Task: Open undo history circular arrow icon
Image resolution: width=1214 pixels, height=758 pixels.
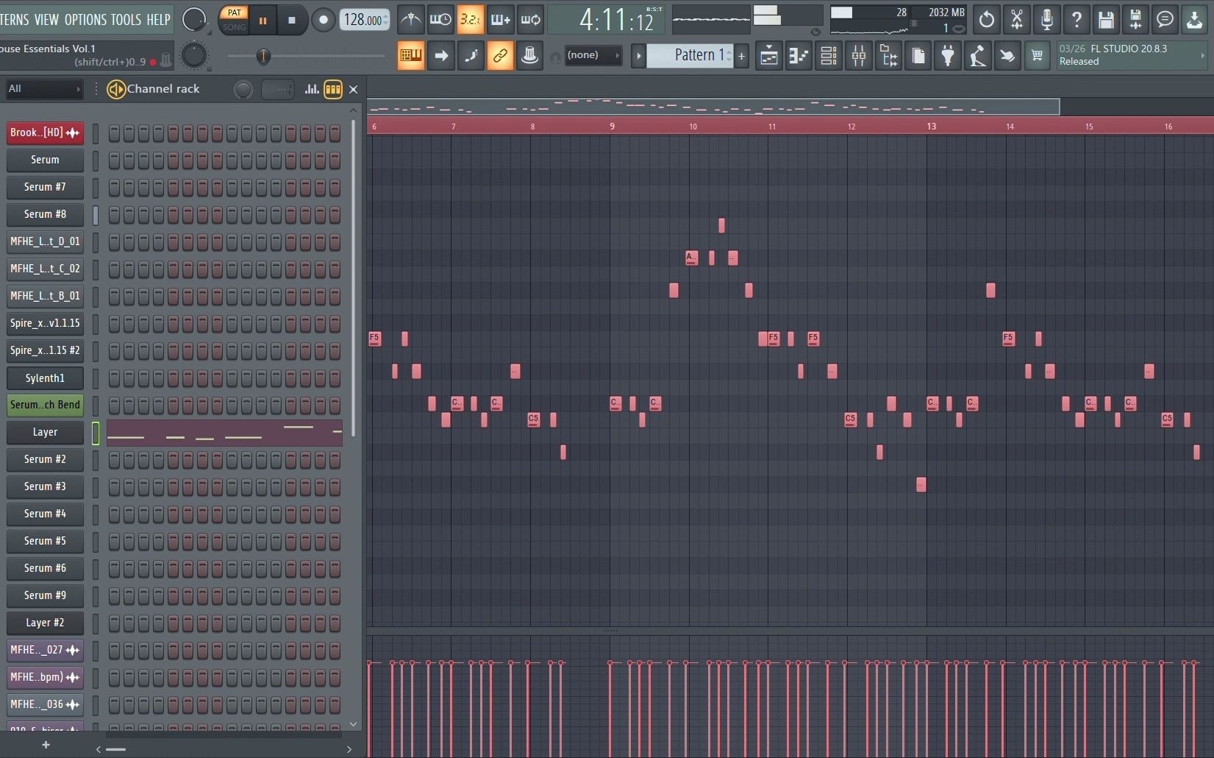Action: (x=987, y=20)
